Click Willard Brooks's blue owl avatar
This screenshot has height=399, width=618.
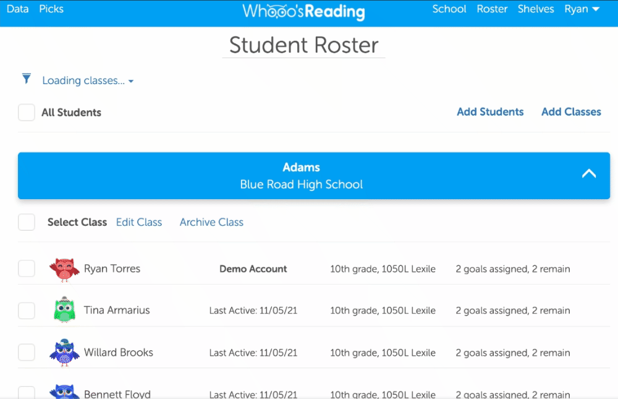(x=65, y=353)
